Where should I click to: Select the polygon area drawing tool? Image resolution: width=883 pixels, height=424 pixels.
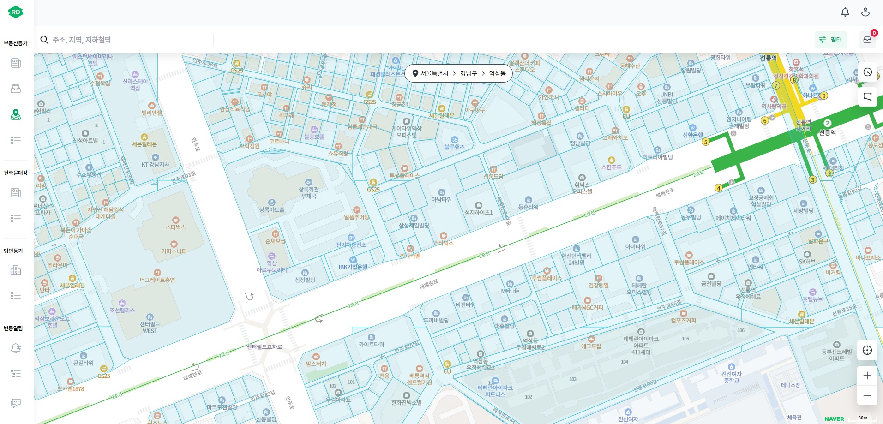pos(867,97)
